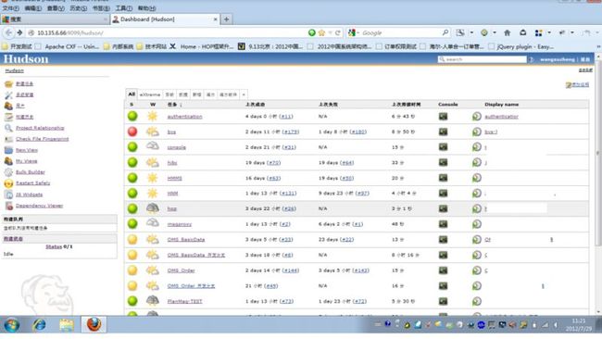This screenshot has width=602, height=339.
Task: Click the Firefox home icon
Action: [x=508, y=33]
